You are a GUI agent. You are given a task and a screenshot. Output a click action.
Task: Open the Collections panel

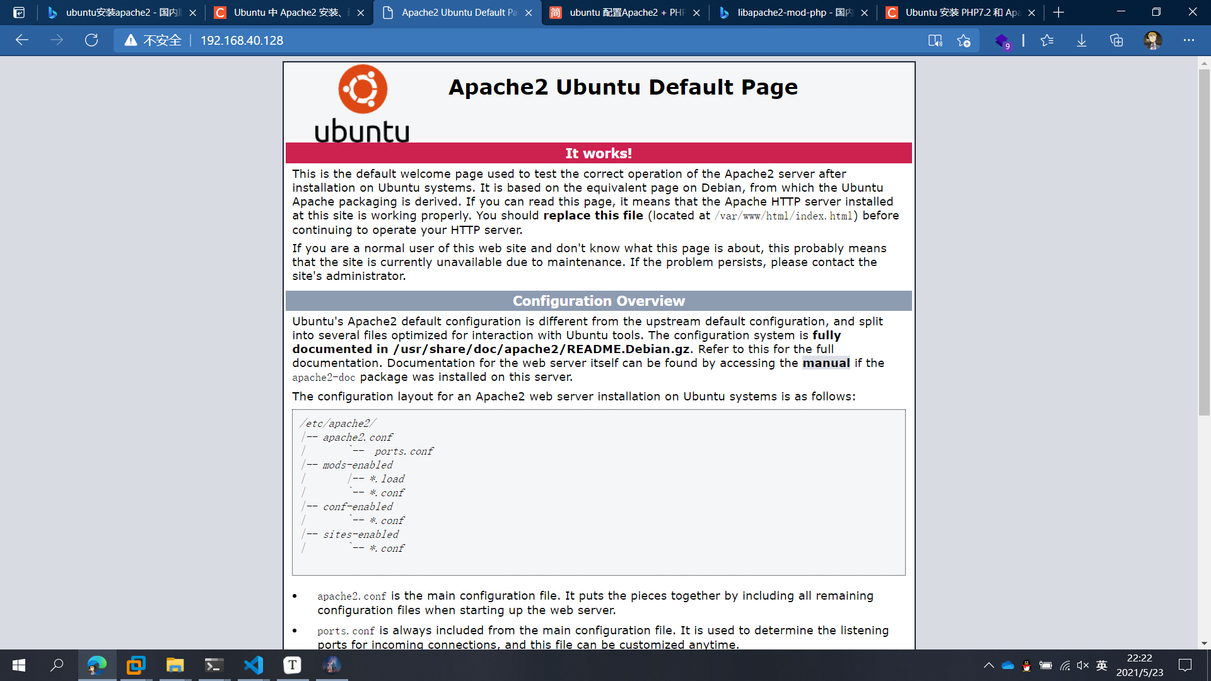pos(1116,40)
